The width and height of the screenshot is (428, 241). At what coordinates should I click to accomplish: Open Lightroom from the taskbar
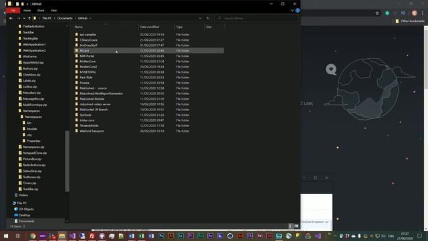[181, 236]
